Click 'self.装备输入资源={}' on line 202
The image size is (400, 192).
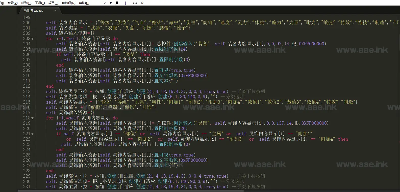[70, 33]
